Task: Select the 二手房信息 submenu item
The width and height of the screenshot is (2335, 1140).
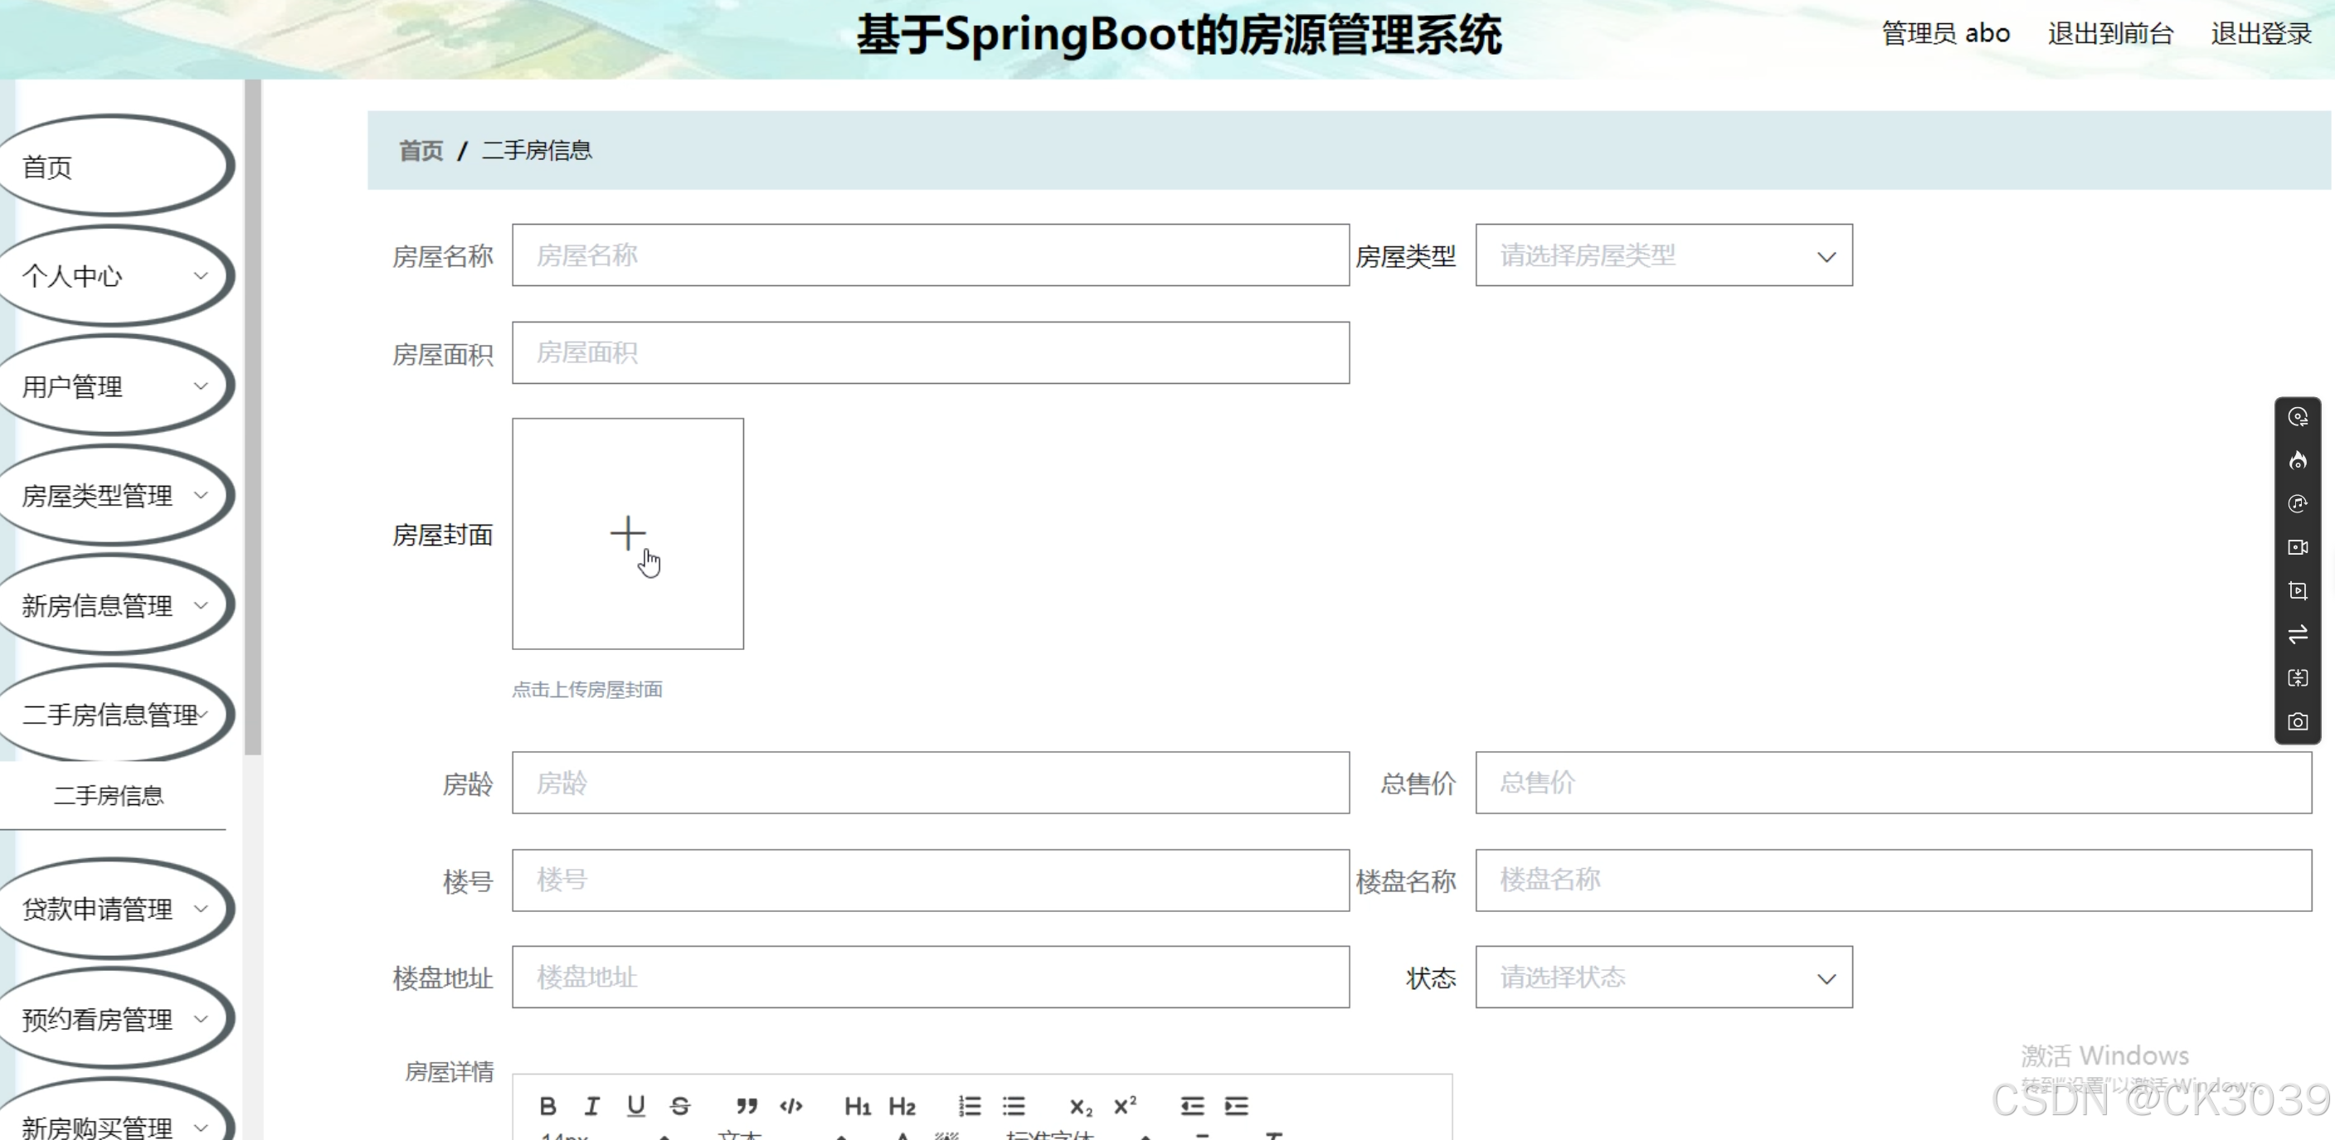Action: tap(109, 796)
